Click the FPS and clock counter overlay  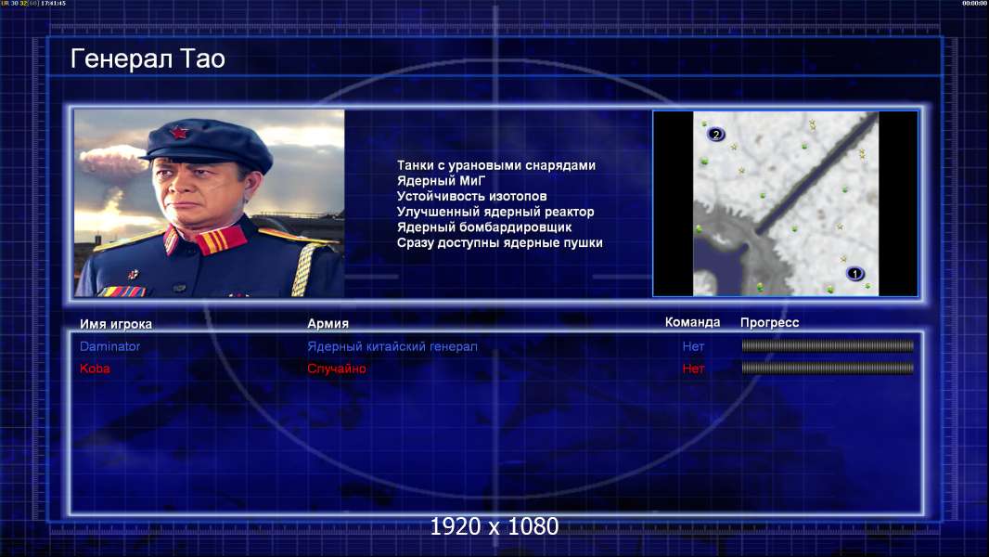coord(33,3)
